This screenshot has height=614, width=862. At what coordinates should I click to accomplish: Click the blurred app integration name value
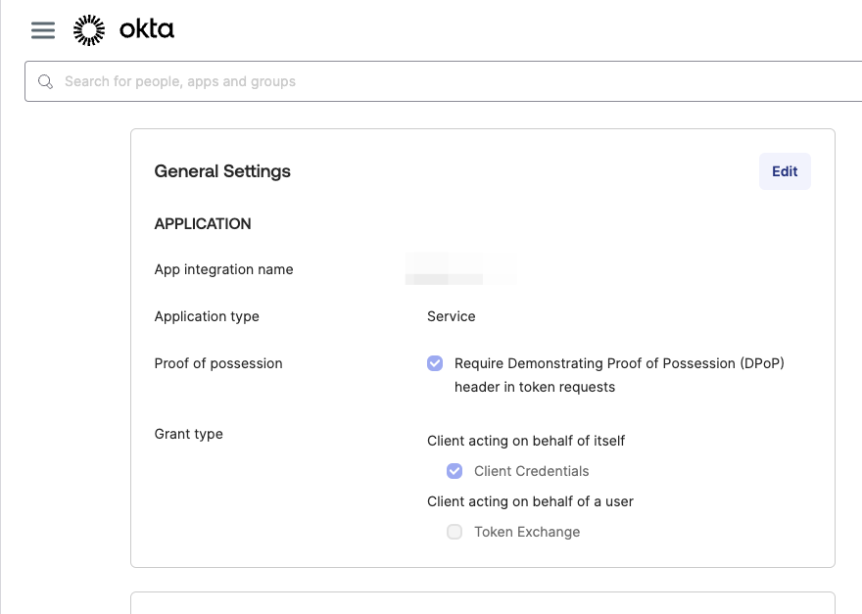click(x=458, y=269)
